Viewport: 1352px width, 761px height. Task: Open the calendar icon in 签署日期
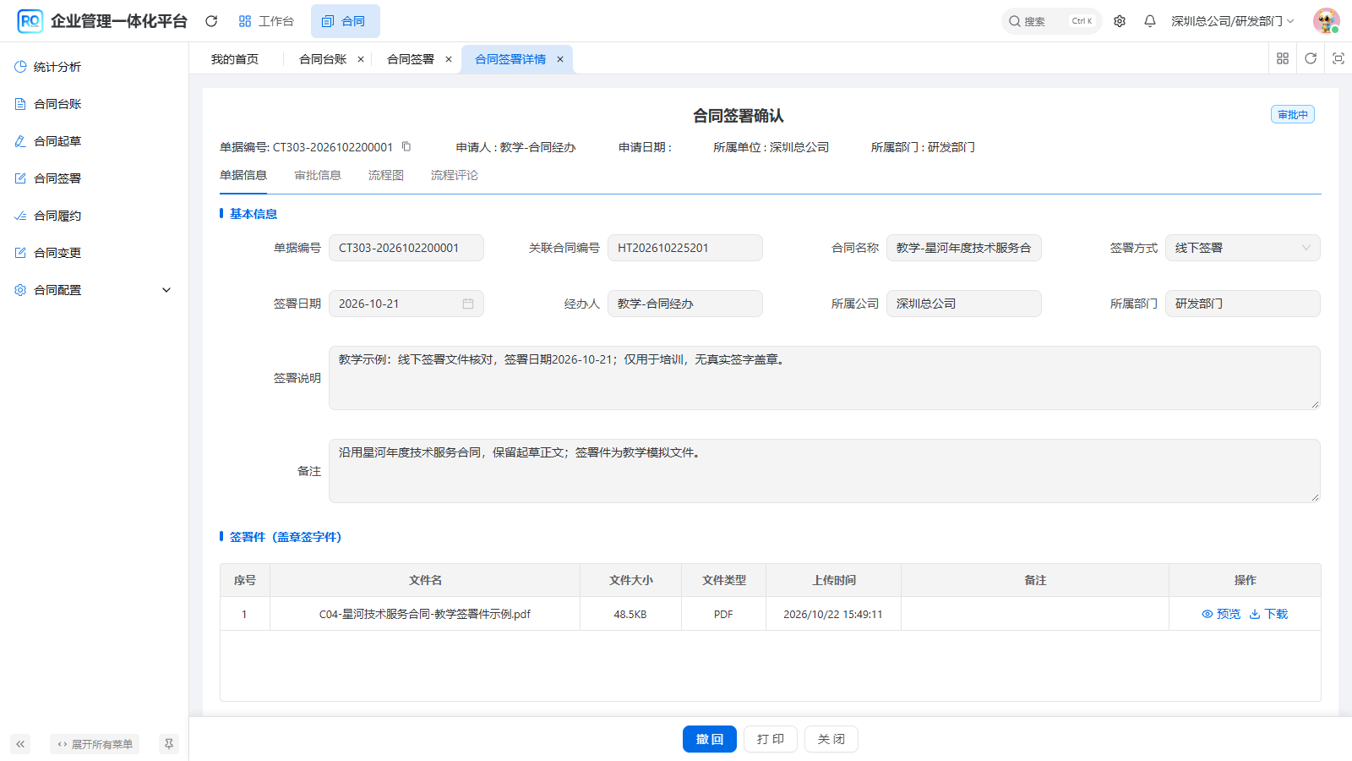pos(468,304)
